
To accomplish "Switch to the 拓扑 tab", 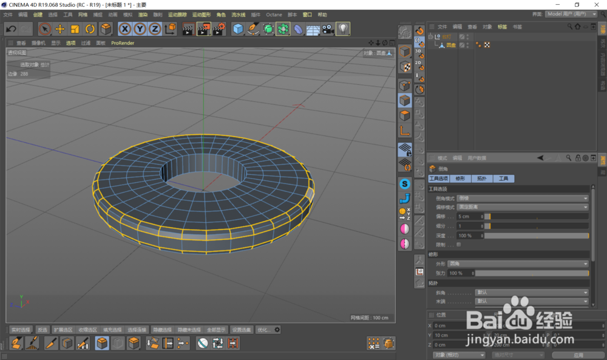I will (x=482, y=178).
